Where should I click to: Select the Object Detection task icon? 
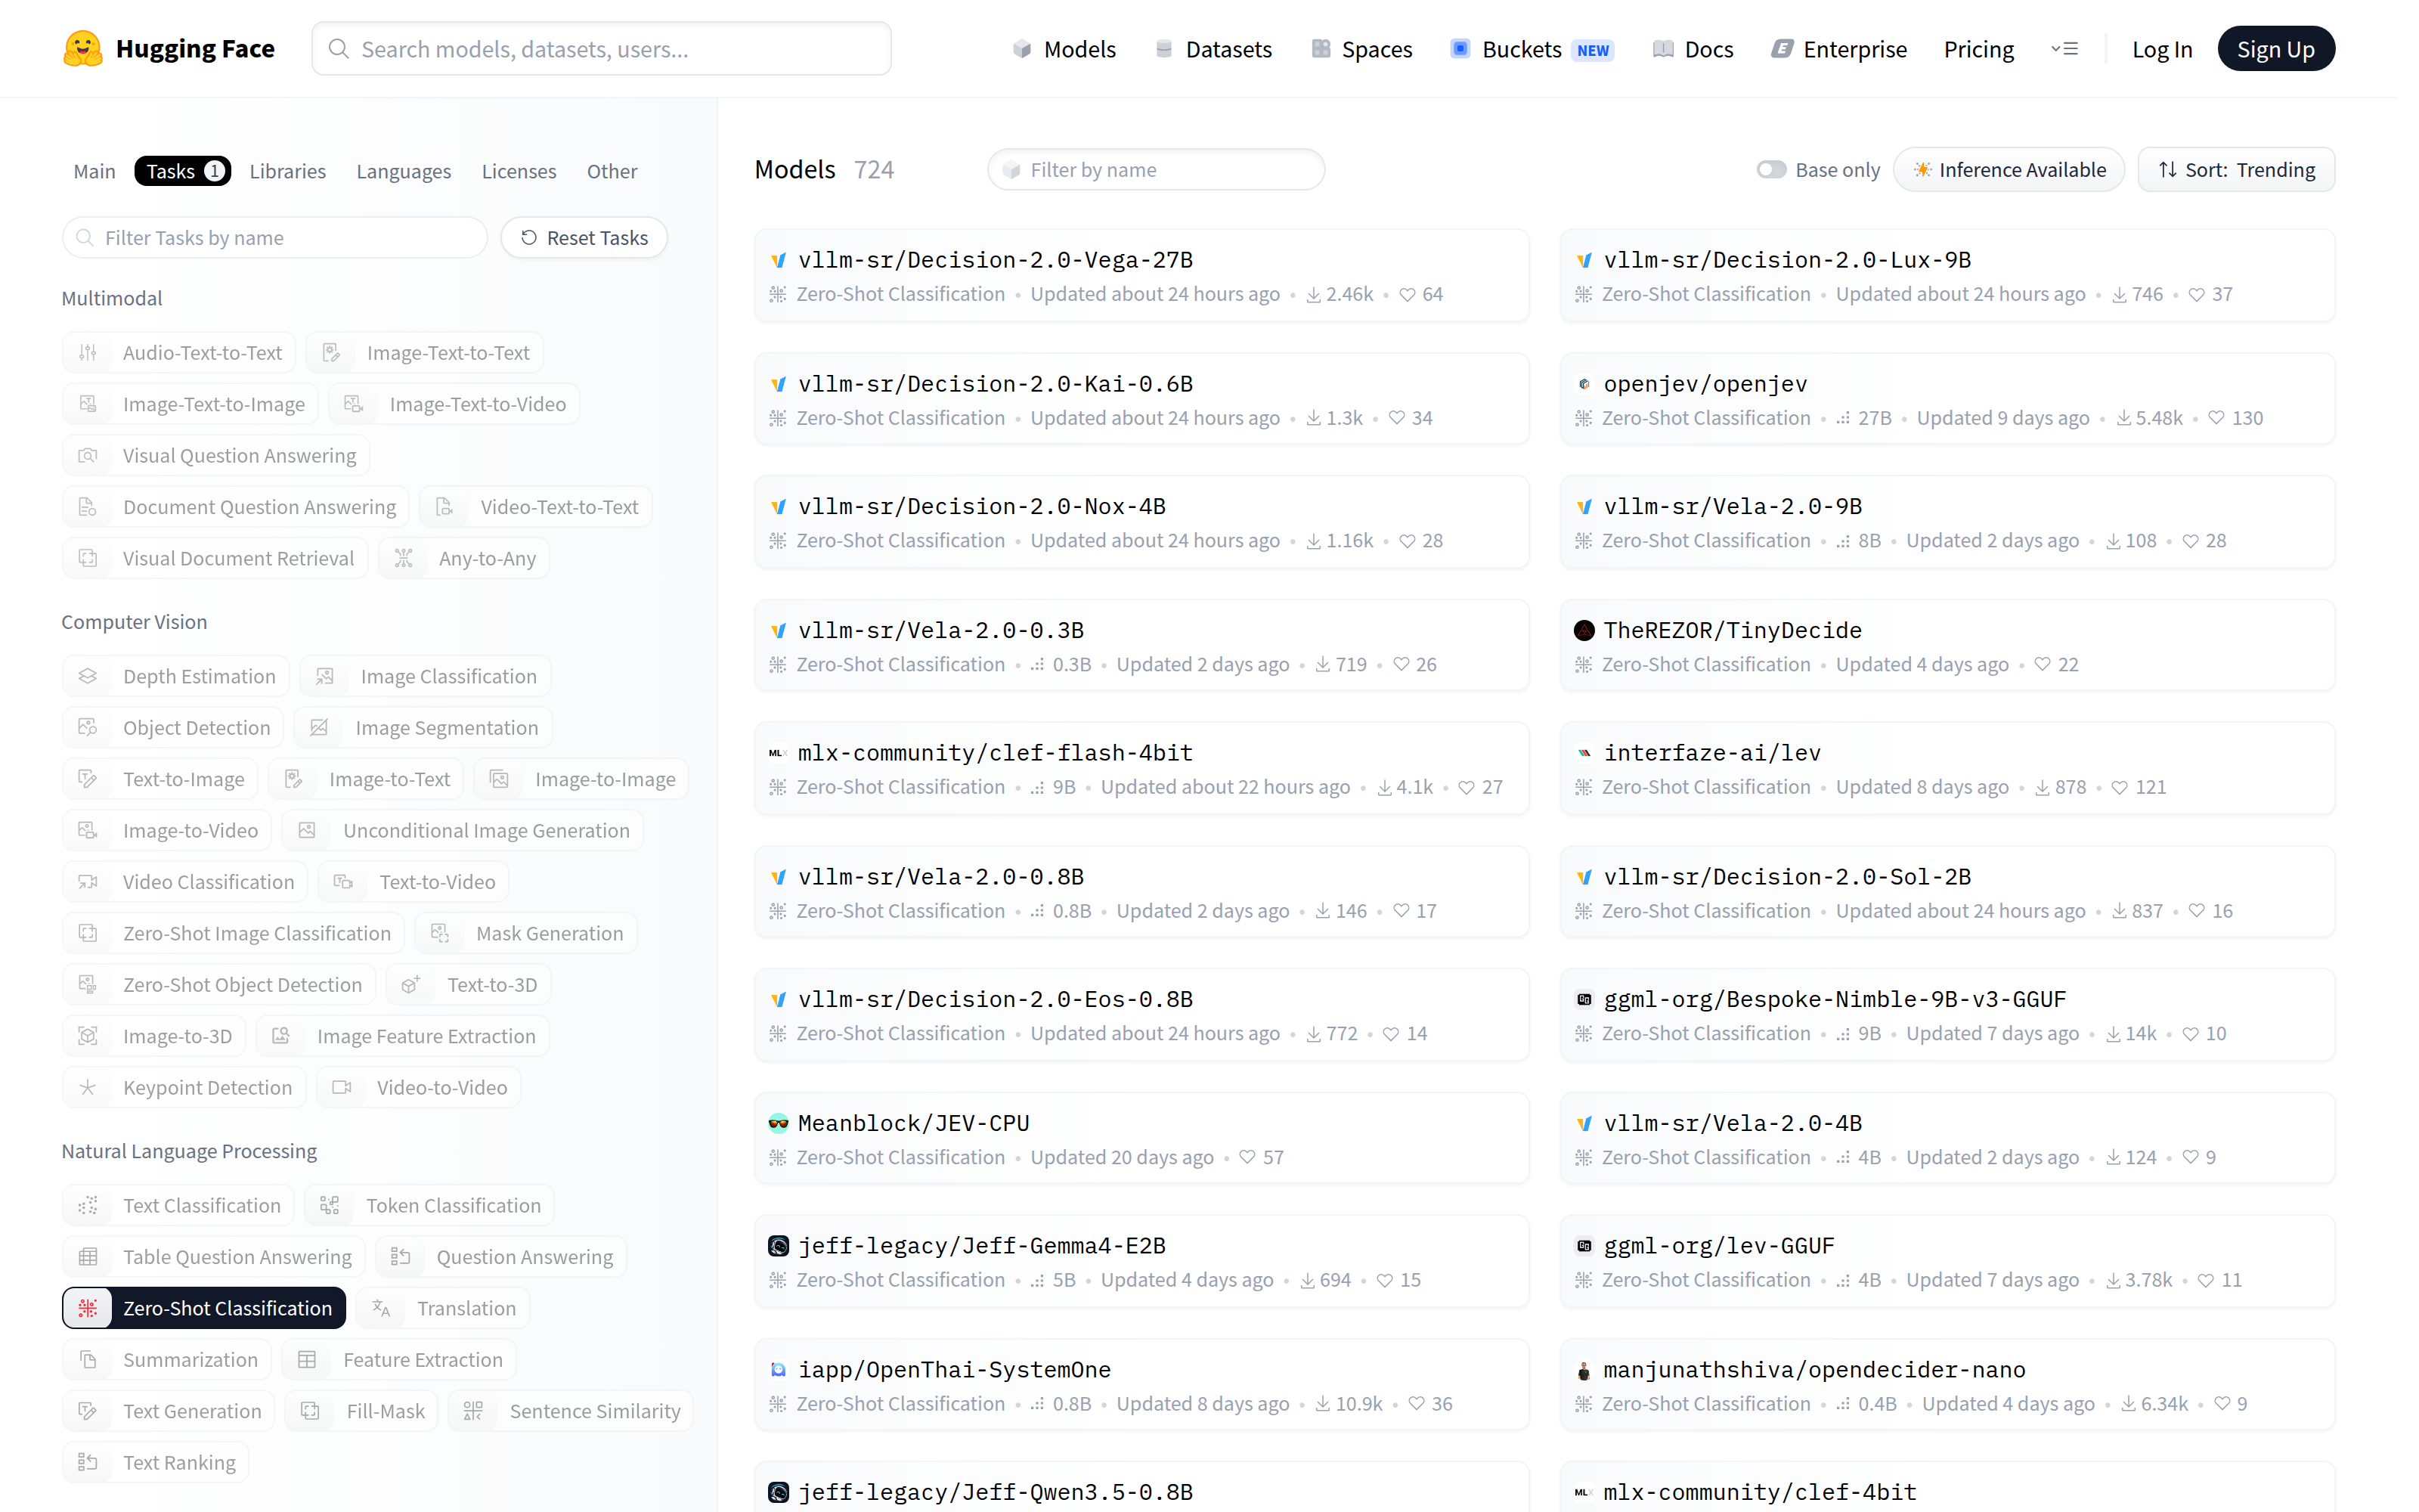click(x=88, y=727)
